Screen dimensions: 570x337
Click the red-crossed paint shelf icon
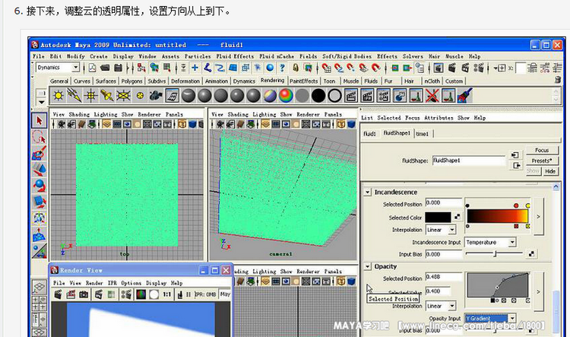point(432,96)
